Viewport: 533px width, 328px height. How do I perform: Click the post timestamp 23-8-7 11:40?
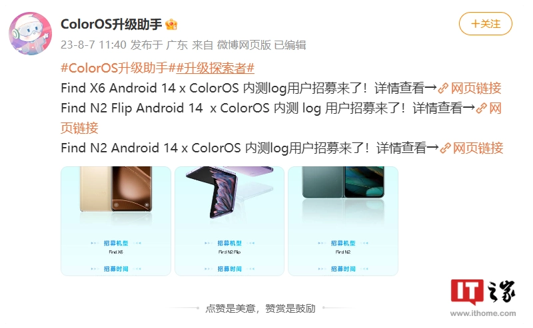click(x=93, y=45)
